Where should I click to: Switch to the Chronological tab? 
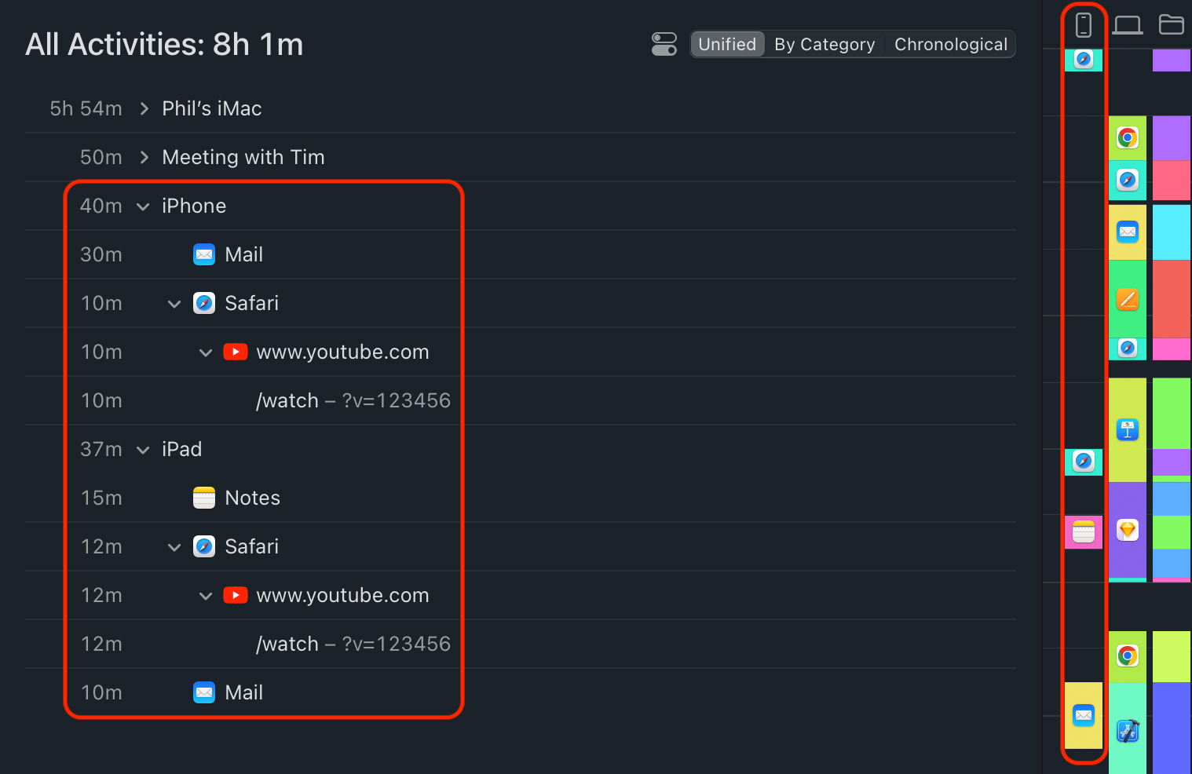click(950, 44)
